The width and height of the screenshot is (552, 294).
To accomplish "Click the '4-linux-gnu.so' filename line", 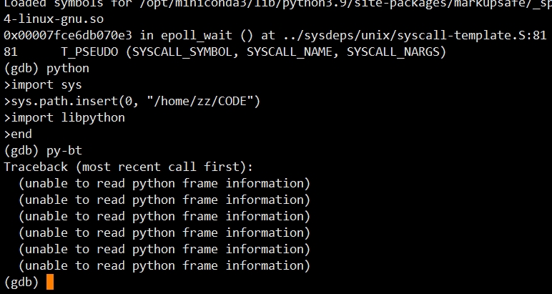I will pos(54,19).
